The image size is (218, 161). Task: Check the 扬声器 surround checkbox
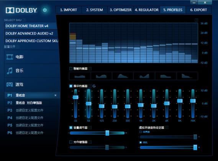[141, 132]
